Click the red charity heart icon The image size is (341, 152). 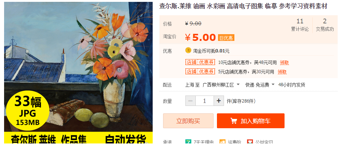[x=250, y=142]
